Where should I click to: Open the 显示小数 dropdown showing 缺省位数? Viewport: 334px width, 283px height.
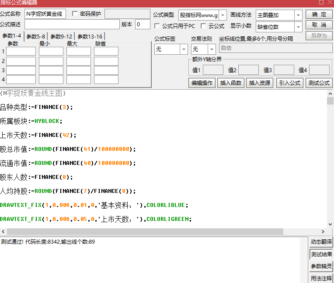click(x=298, y=27)
